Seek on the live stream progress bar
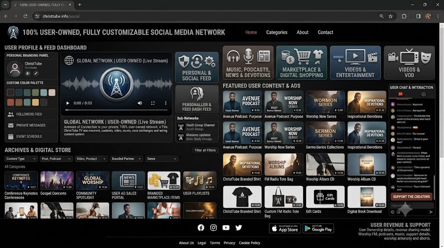This screenshot has width=444, height=248. 116,110
